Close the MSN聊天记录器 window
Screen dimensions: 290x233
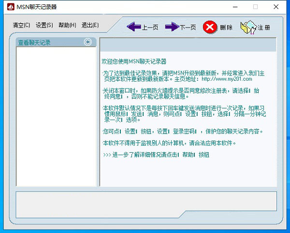pyautogui.click(x=276, y=7)
